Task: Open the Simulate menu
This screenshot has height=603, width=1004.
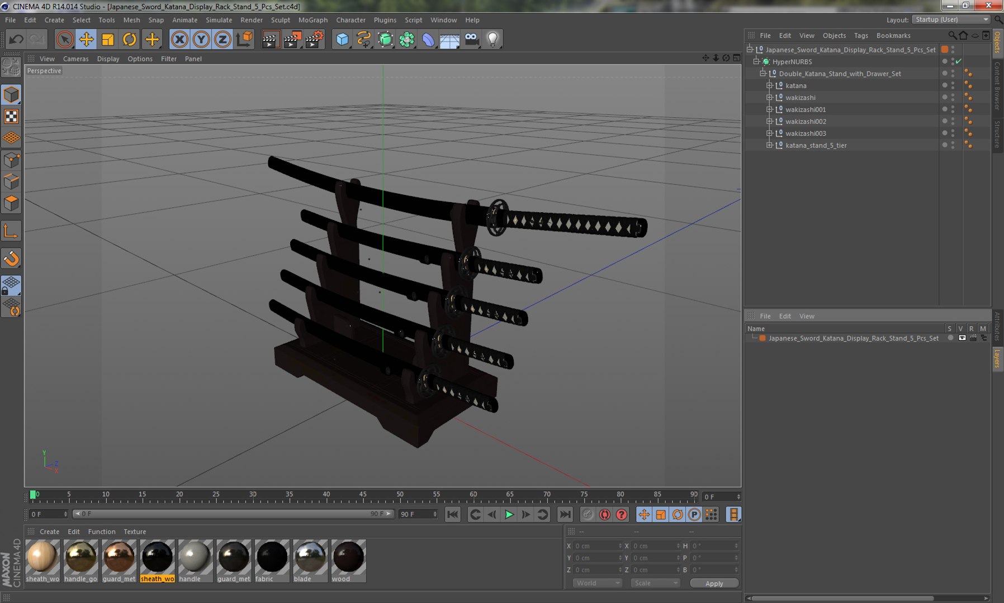Action: point(219,20)
